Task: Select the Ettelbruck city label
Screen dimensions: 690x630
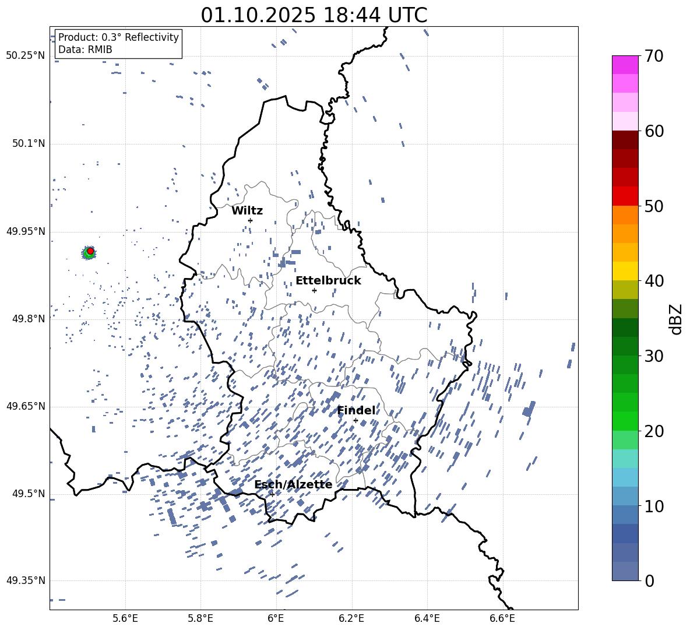Action: point(328,280)
